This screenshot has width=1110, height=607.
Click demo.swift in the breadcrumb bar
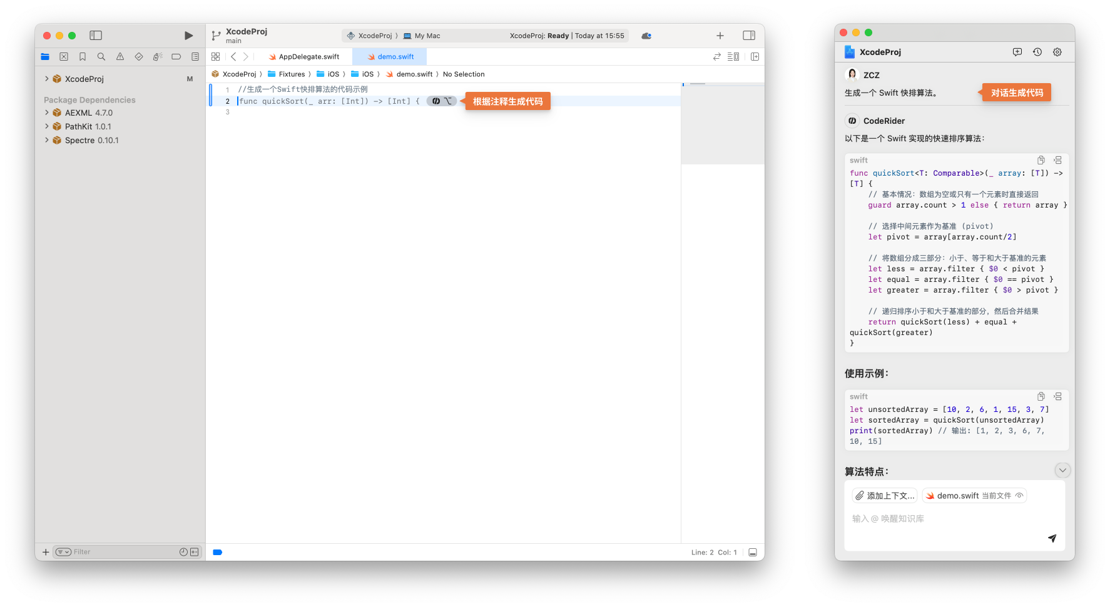coord(409,74)
